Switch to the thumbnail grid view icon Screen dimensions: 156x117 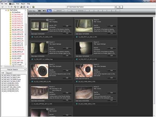pyautogui.click(x=40, y=11)
